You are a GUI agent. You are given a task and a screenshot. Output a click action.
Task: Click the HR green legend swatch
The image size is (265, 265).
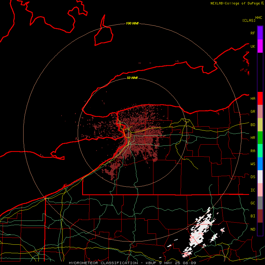tap(260, 138)
